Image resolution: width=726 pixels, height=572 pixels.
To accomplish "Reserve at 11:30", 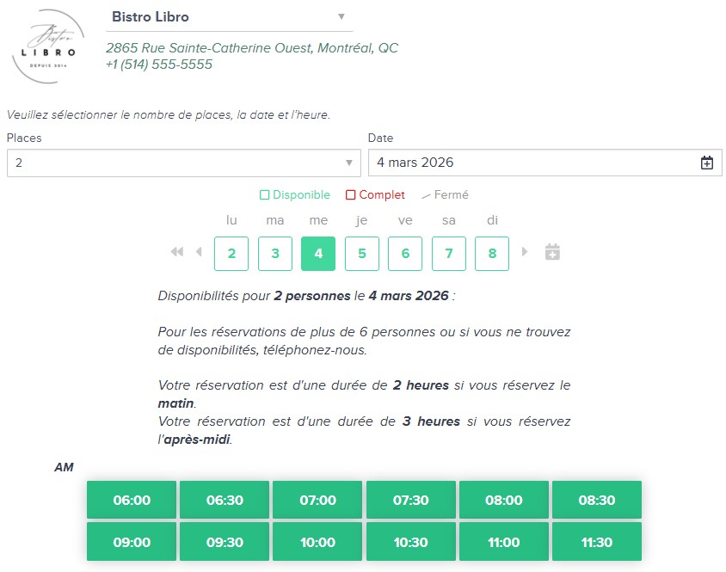I will point(596,542).
